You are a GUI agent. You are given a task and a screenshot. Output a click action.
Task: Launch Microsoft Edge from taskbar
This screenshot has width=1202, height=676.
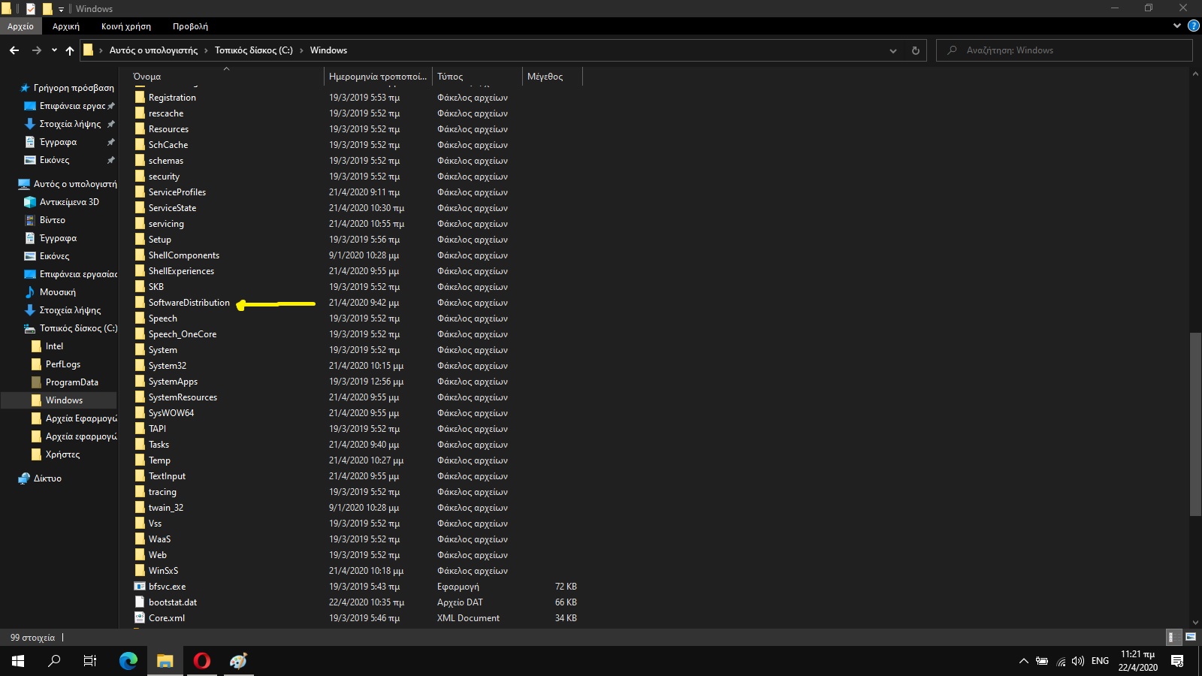pyautogui.click(x=128, y=661)
